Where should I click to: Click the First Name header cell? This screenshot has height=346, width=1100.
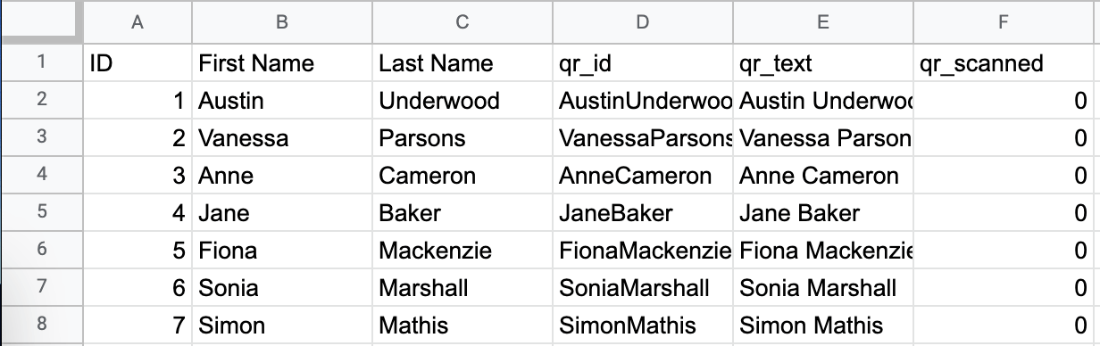pos(281,63)
